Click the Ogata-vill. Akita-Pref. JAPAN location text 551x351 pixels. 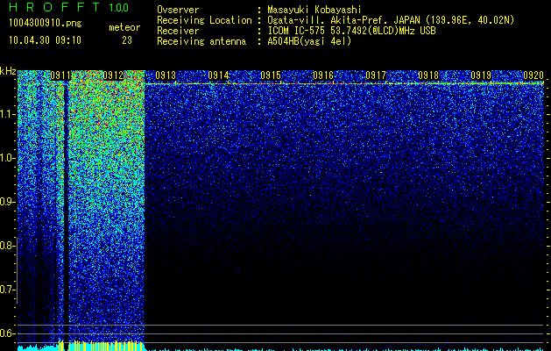(x=391, y=20)
